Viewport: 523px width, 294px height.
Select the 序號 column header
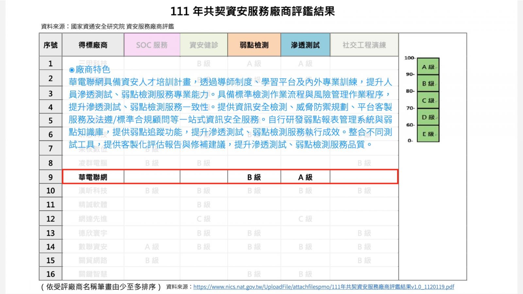click(51, 45)
